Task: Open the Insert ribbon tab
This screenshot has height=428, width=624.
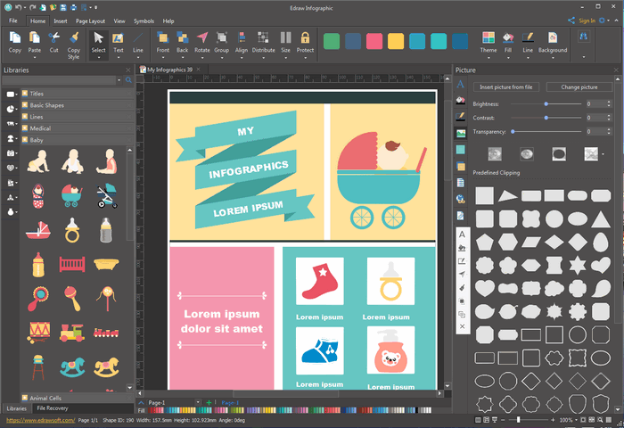Action: click(60, 20)
